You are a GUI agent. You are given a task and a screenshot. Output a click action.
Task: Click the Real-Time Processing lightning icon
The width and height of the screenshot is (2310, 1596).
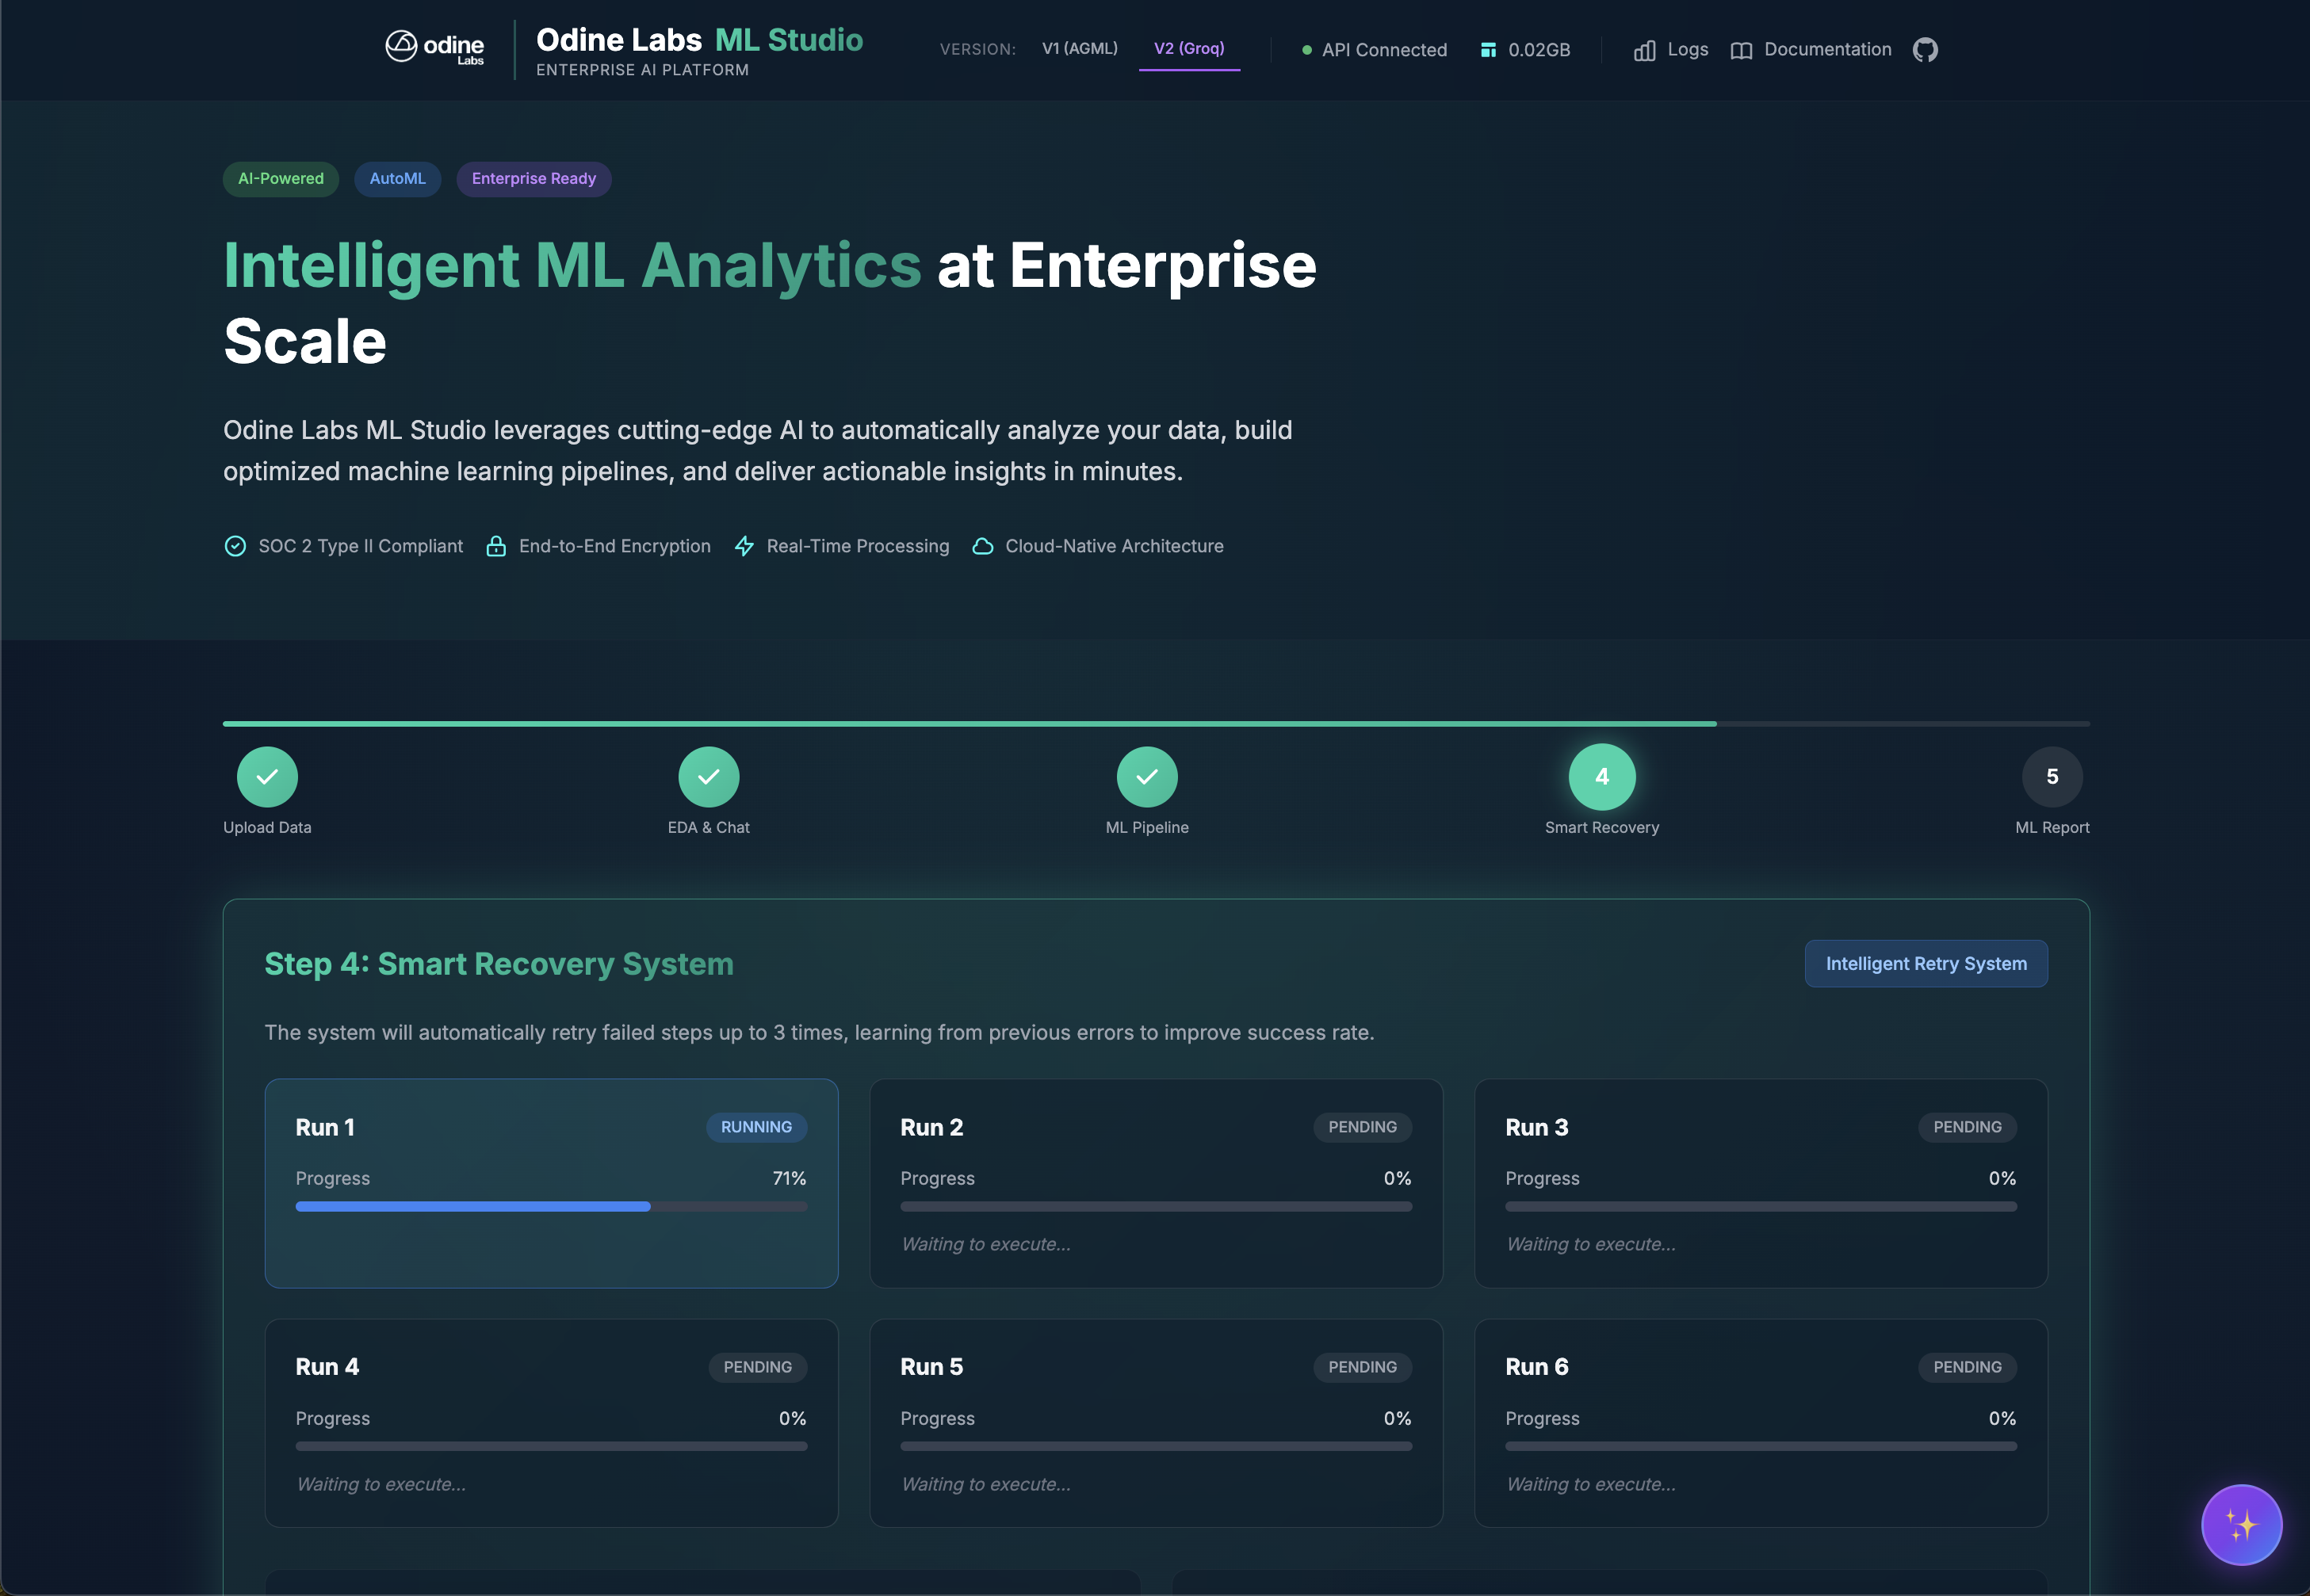[744, 546]
